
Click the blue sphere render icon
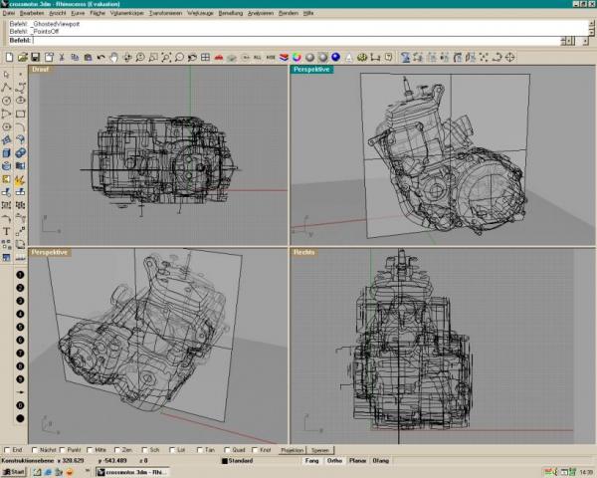335,57
